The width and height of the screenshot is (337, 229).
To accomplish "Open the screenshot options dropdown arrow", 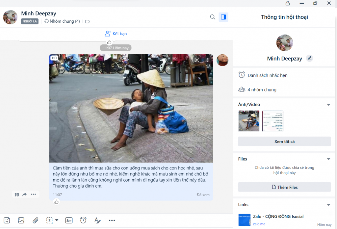I will coord(57,220).
